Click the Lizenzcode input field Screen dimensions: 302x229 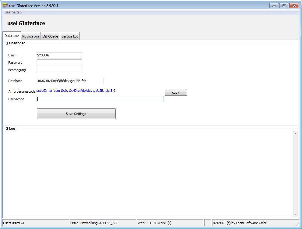click(x=100, y=99)
